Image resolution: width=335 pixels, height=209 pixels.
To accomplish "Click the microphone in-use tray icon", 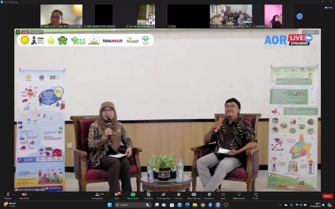I will 291,205.
